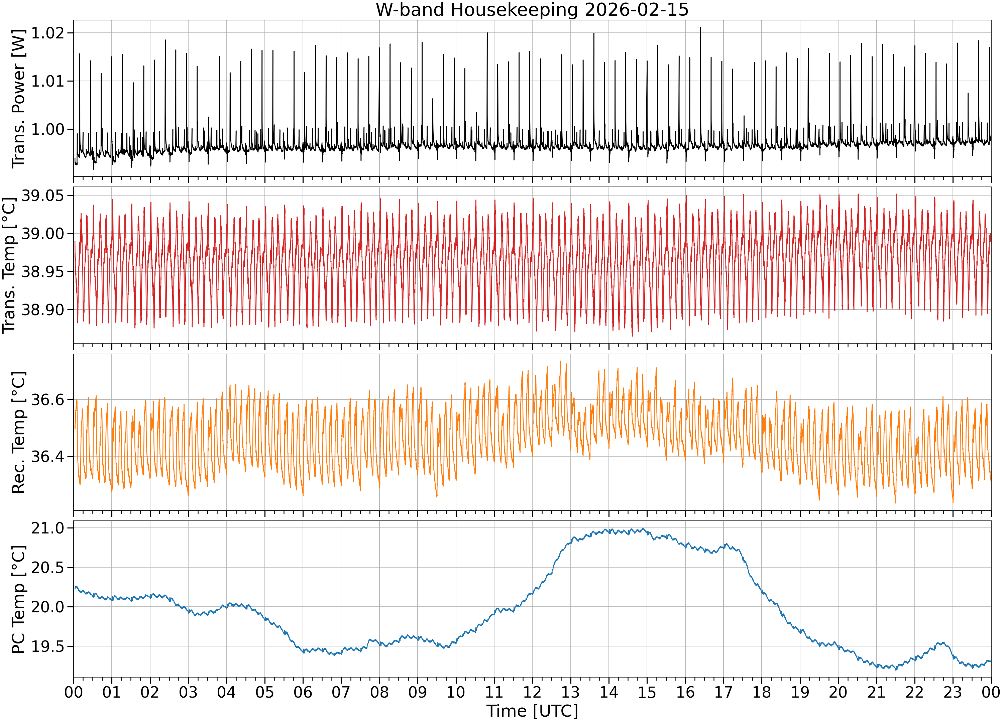The image size is (1003, 722).
Task: Select the 23 hour tick label
Action: pos(953,692)
